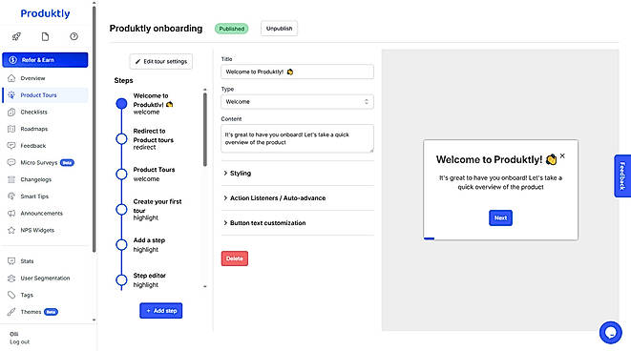Open the document icon in sidebar header

coord(45,36)
